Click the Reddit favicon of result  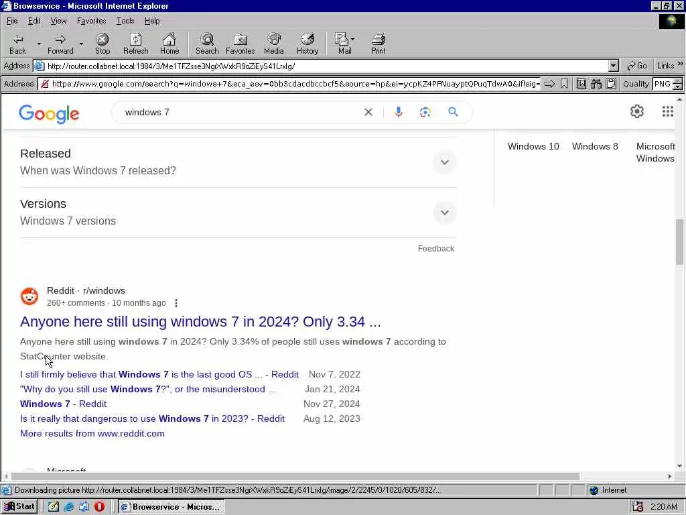pos(29,296)
